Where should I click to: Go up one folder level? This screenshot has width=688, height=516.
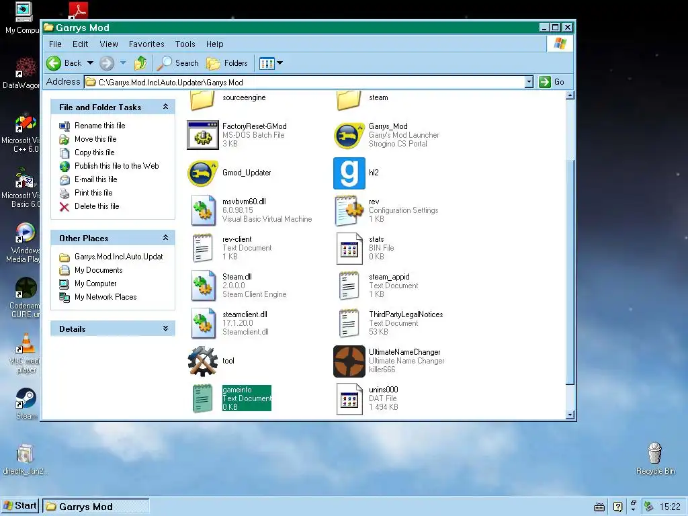click(x=140, y=63)
